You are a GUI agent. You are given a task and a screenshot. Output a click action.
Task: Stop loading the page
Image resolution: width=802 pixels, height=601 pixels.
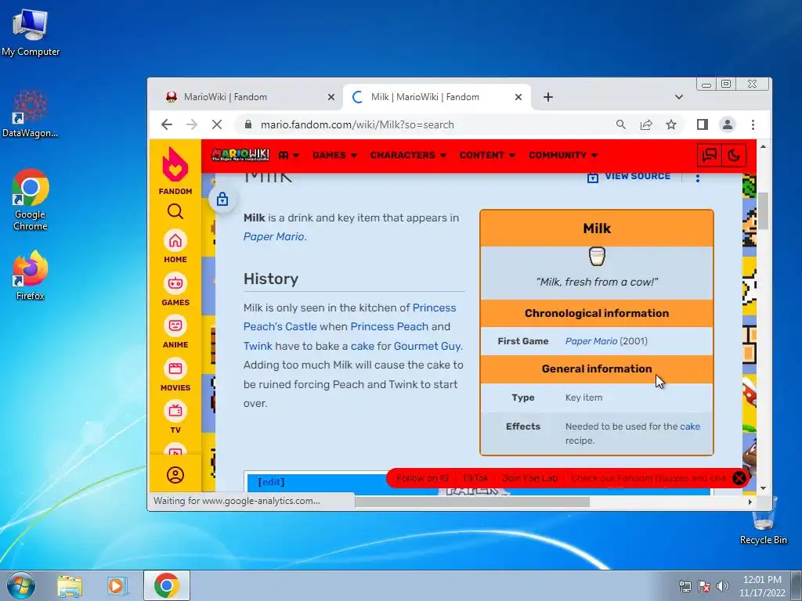click(217, 124)
